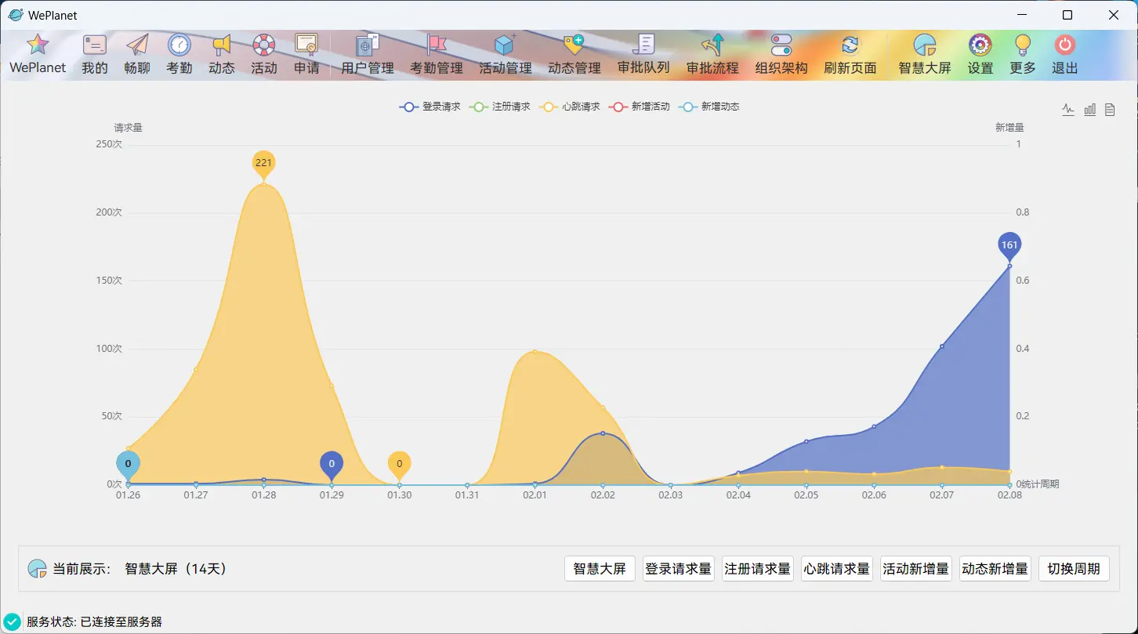Open 审批流程 arrows icon
This screenshot has width=1138, height=634.
pos(712,45)
